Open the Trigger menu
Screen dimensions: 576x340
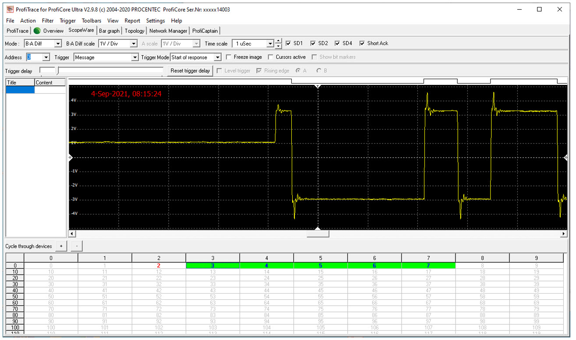(x=68, y=21)
